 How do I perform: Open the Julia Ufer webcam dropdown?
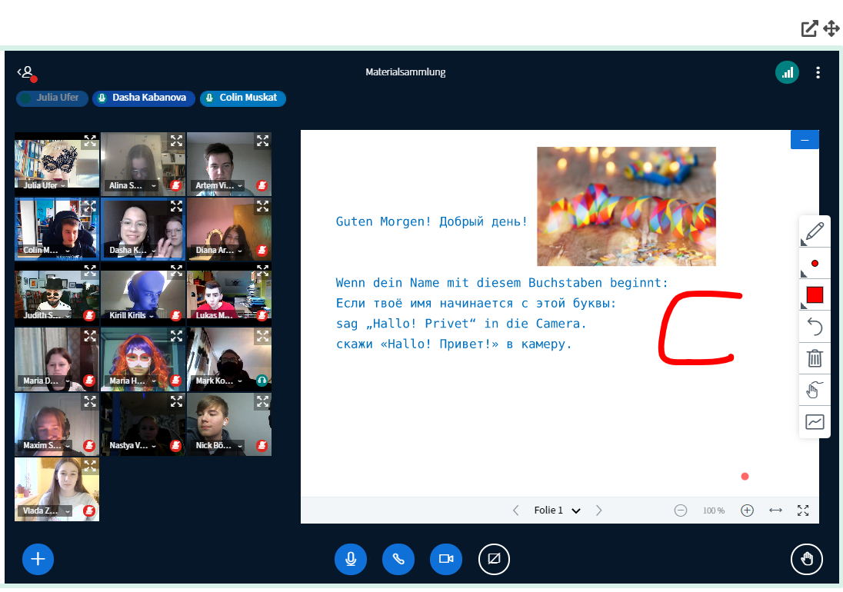point(44,185)
